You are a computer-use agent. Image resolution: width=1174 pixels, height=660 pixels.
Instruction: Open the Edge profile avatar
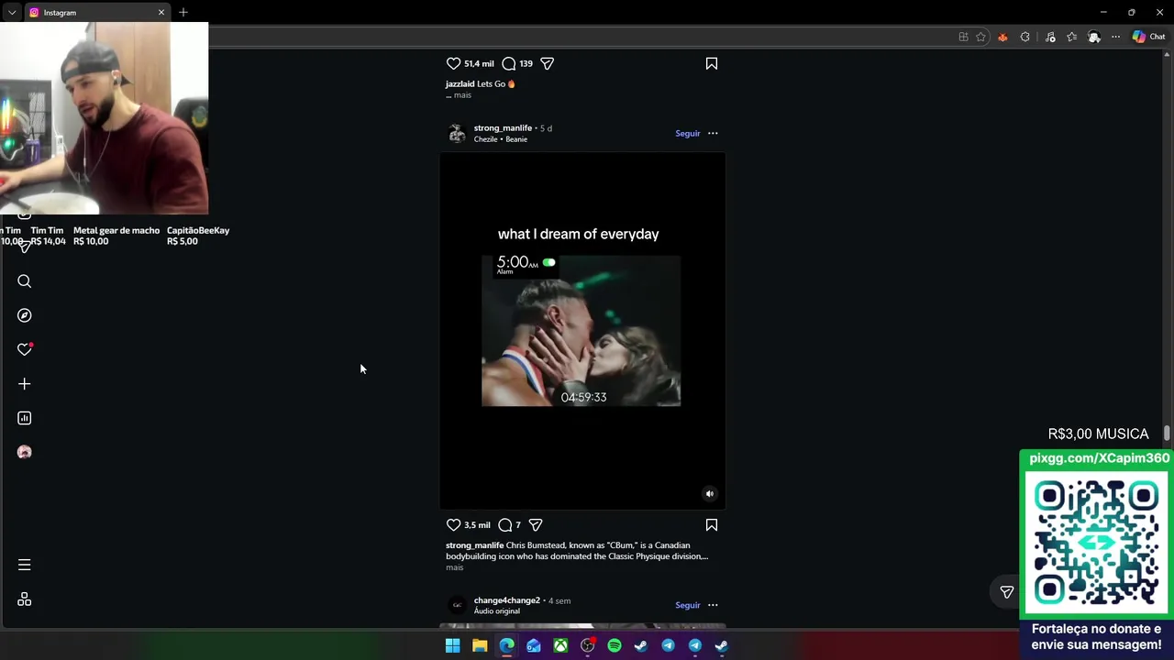tap(1094, 37)
